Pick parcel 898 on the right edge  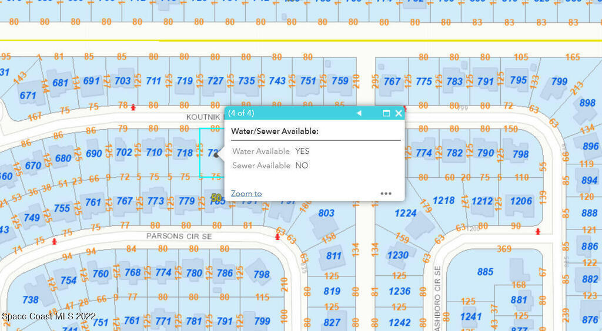tap(587, 103)
